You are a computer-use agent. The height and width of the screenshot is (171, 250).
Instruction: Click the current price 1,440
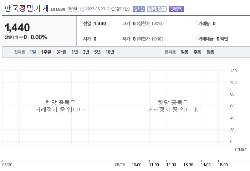click(x=17, y=27)
